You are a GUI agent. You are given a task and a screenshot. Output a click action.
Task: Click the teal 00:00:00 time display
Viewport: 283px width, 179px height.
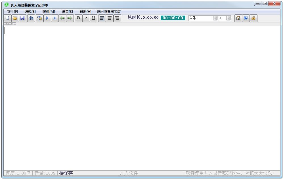pos(173,18)
